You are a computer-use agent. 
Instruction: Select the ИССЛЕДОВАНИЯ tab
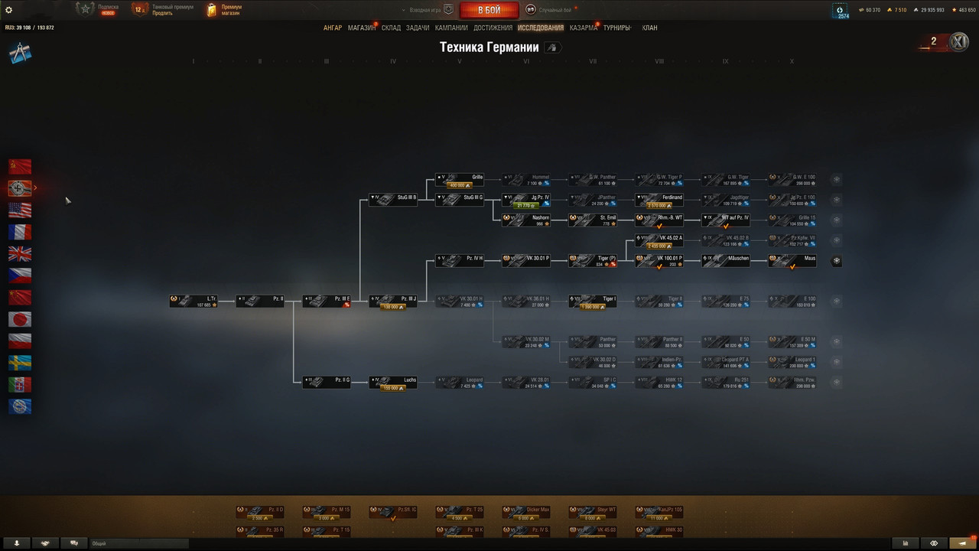point(541,28)
